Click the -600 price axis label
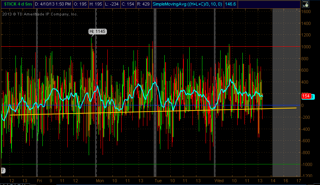320x185 pixels. (x=305, y=141)
